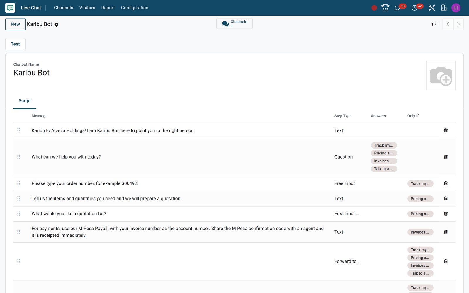Click the Live Chat app logo icon
The height and width of the screenshot is (293, 469).
tap(10, 8)
